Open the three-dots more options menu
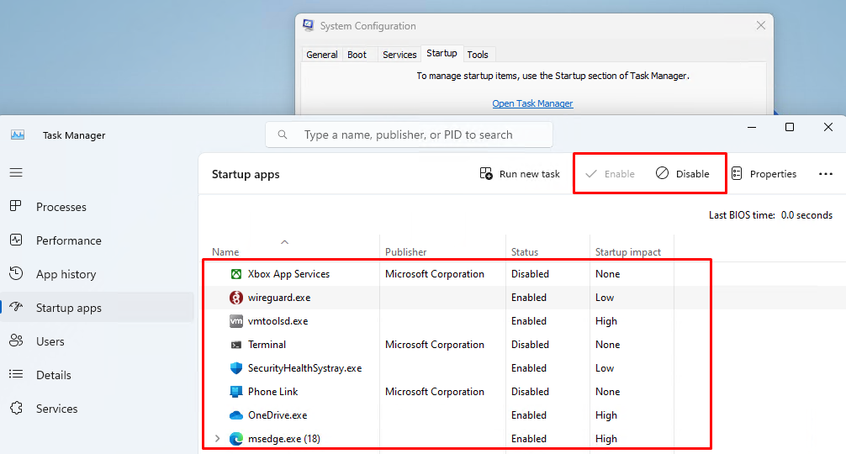 point(826,174)
